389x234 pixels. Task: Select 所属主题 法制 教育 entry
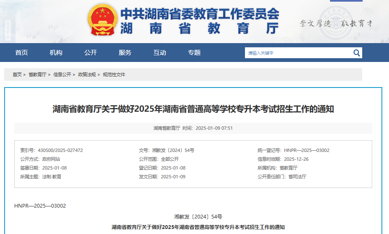(x=41, y=177)
